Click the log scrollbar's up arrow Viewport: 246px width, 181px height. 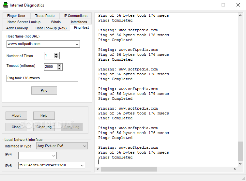click(240, 16)
